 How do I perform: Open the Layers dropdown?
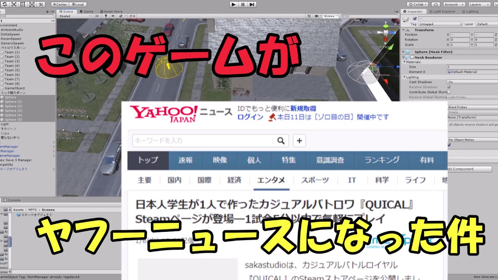click(479, 4)
